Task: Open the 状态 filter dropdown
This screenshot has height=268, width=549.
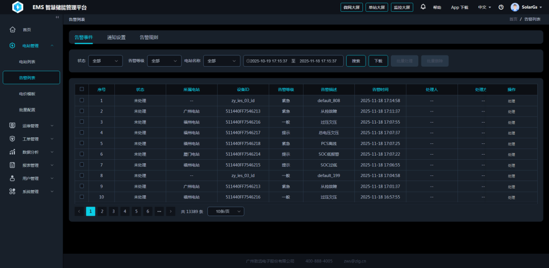Action: (x=105, y=61)
